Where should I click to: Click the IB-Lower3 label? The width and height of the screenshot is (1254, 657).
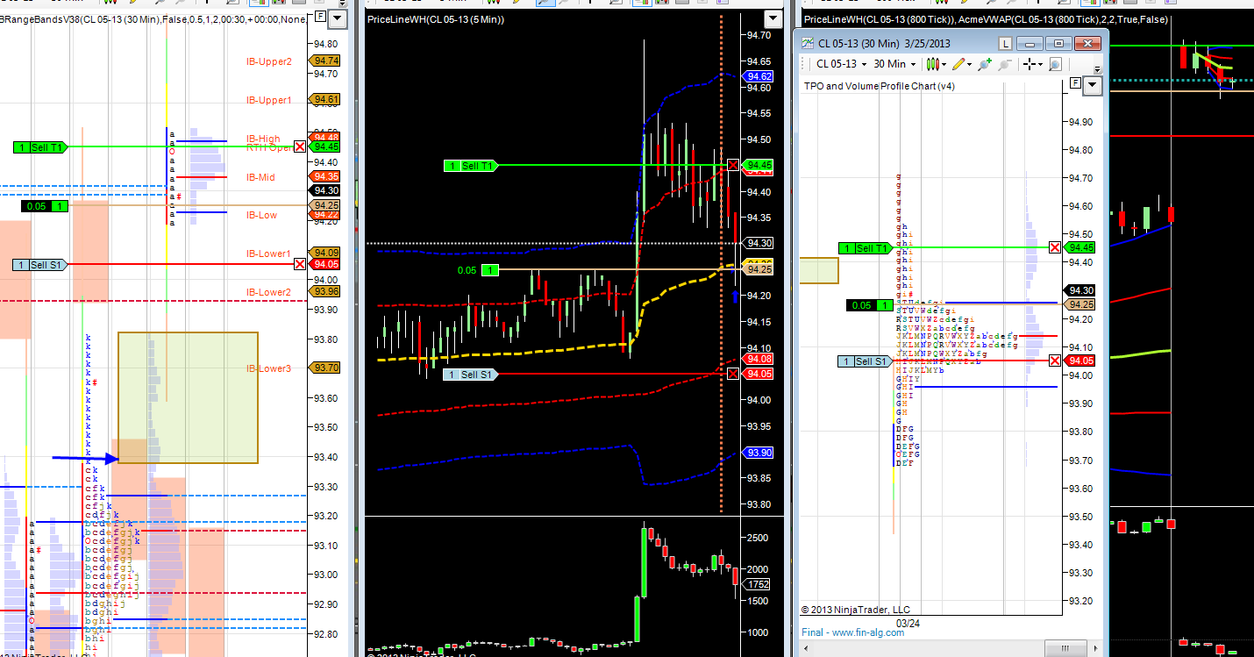click(269, 368)
